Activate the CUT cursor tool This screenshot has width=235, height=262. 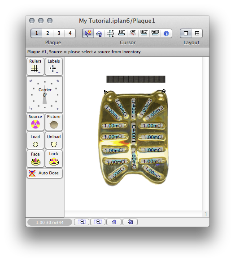(133, 34)
